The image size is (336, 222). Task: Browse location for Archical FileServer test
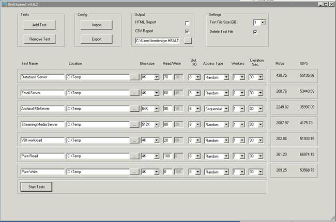[x=134, y=109]
